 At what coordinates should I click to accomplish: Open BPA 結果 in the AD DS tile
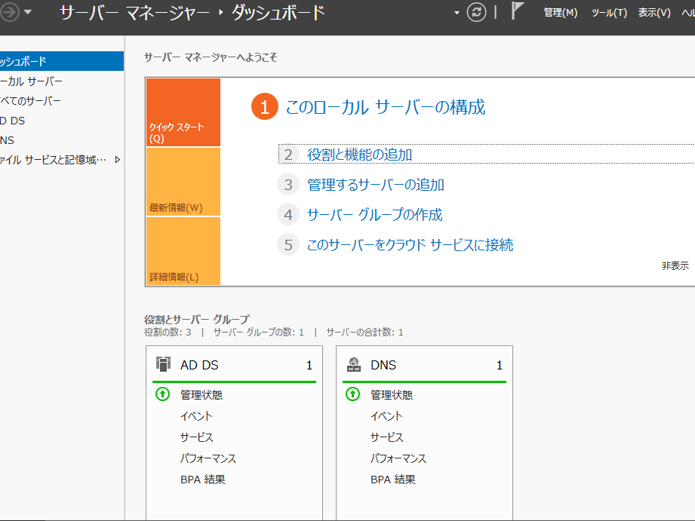pos(203,480)
